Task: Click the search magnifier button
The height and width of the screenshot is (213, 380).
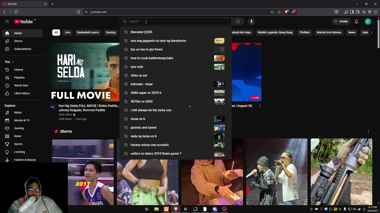Action: (x=238, y=21)
